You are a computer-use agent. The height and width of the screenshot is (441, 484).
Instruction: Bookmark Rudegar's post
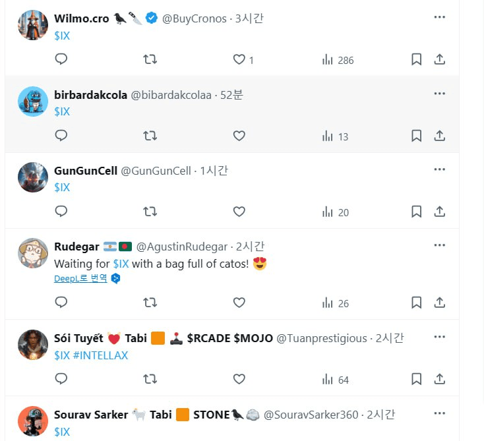(417, 303)
